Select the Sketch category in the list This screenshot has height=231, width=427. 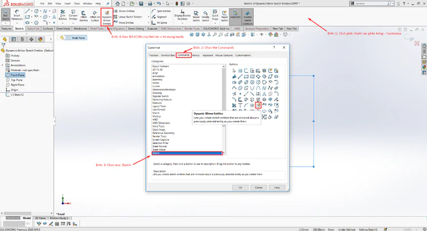(x=187, y=153)
